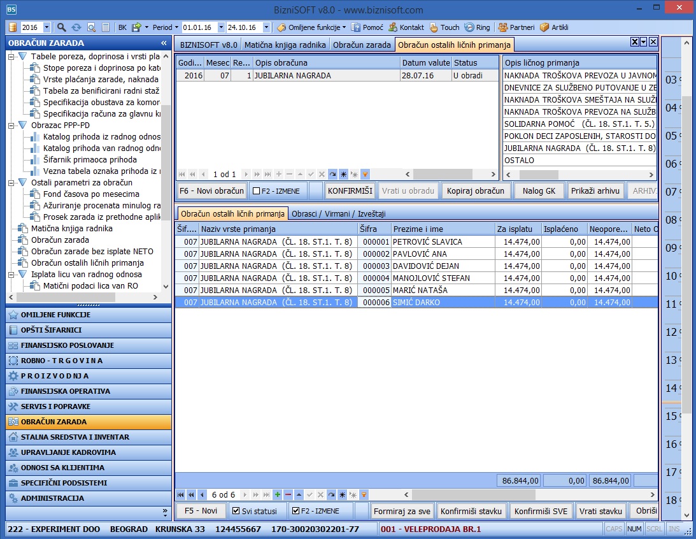
Task: Click the refresh arrows icon in top toolbar
Action: click(x=76, y=27)
